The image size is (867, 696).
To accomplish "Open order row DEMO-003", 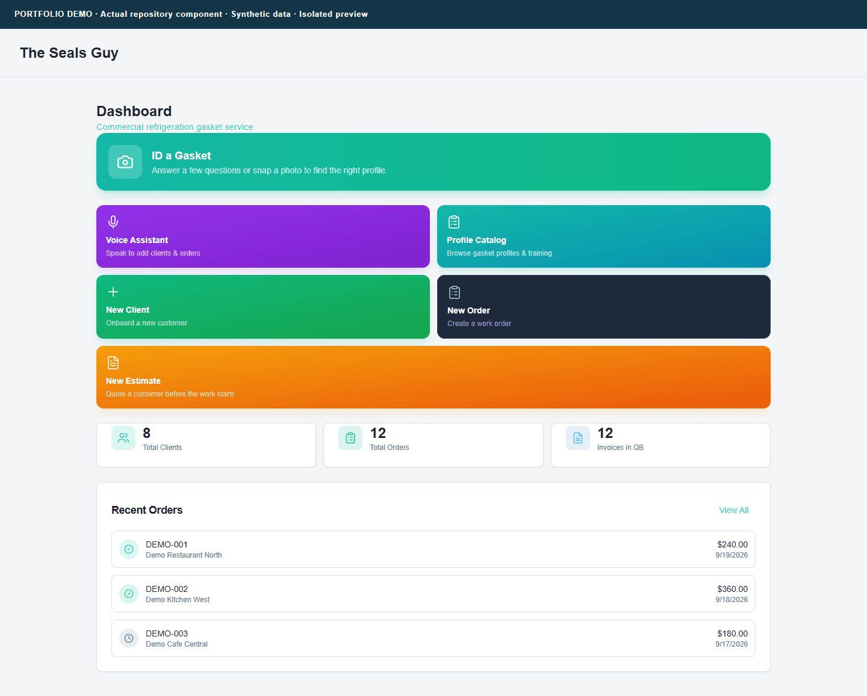I will pyautogui.click(x=433, y=638).
